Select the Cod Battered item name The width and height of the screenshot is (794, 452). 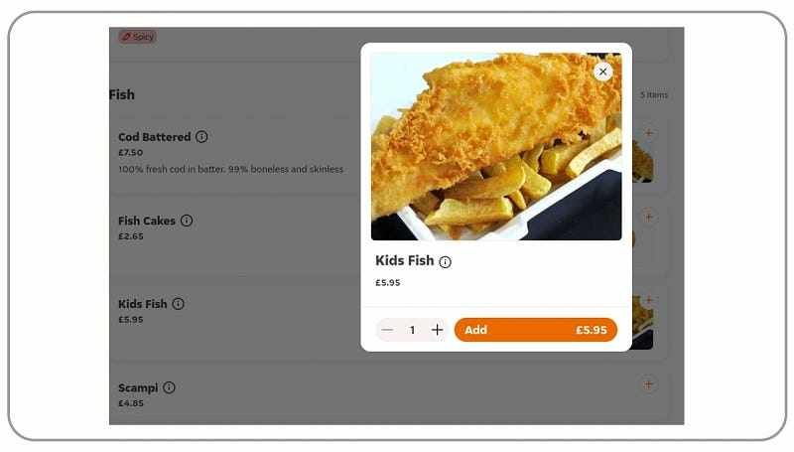click(x=153, y=137)
